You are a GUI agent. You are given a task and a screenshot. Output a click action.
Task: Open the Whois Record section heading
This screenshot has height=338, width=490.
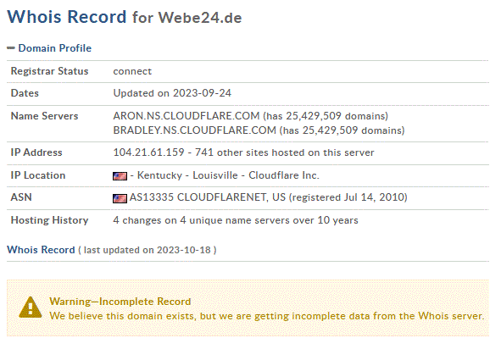41,250
